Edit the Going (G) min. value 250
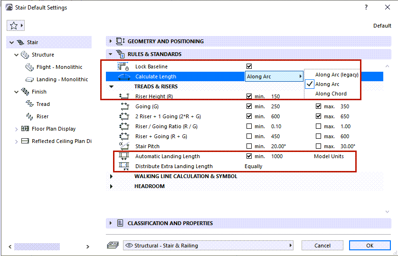 click(x=275, y=106)
